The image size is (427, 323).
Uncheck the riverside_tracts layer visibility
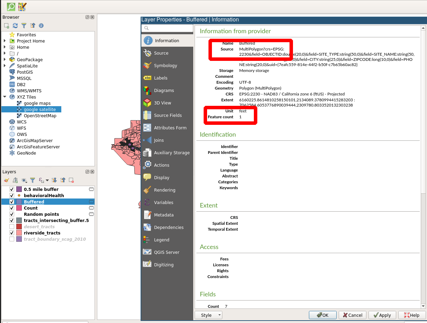(12, 233)
